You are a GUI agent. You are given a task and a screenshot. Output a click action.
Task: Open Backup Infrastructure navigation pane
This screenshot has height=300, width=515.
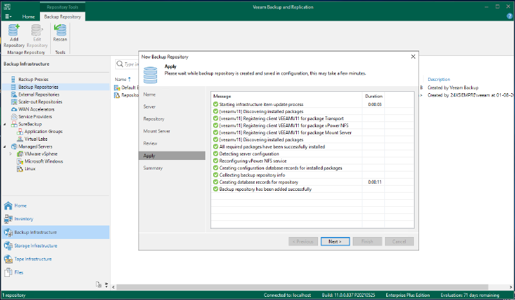pos(55,232)
